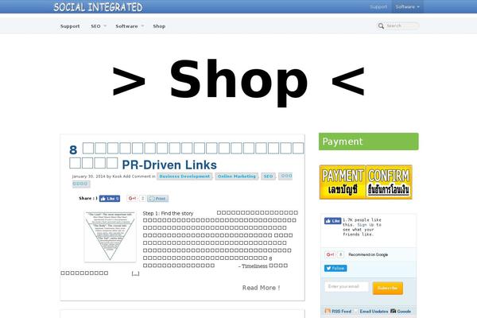Focus the Enter your email field
This screenshot has height=318, width=477.
click(x=347, y=286)
